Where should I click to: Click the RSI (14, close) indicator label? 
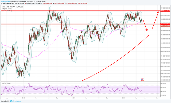click(x=6, y=83)
